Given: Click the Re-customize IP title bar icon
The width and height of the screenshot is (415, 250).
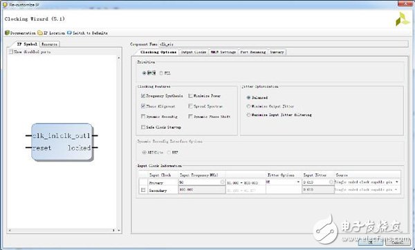Looking at the screenshot, I should coord(5,5).
